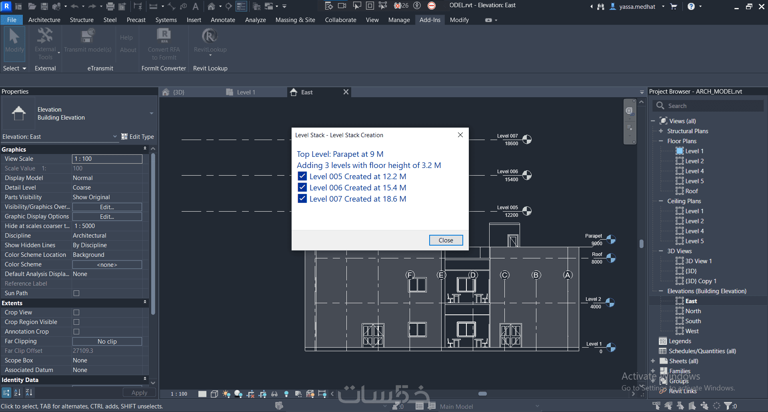Image resolution: width=768 pixels, height=412 pixels.
Task: Click Reveal Hidden Elements lightbulb icon
Action: [286, 394]
